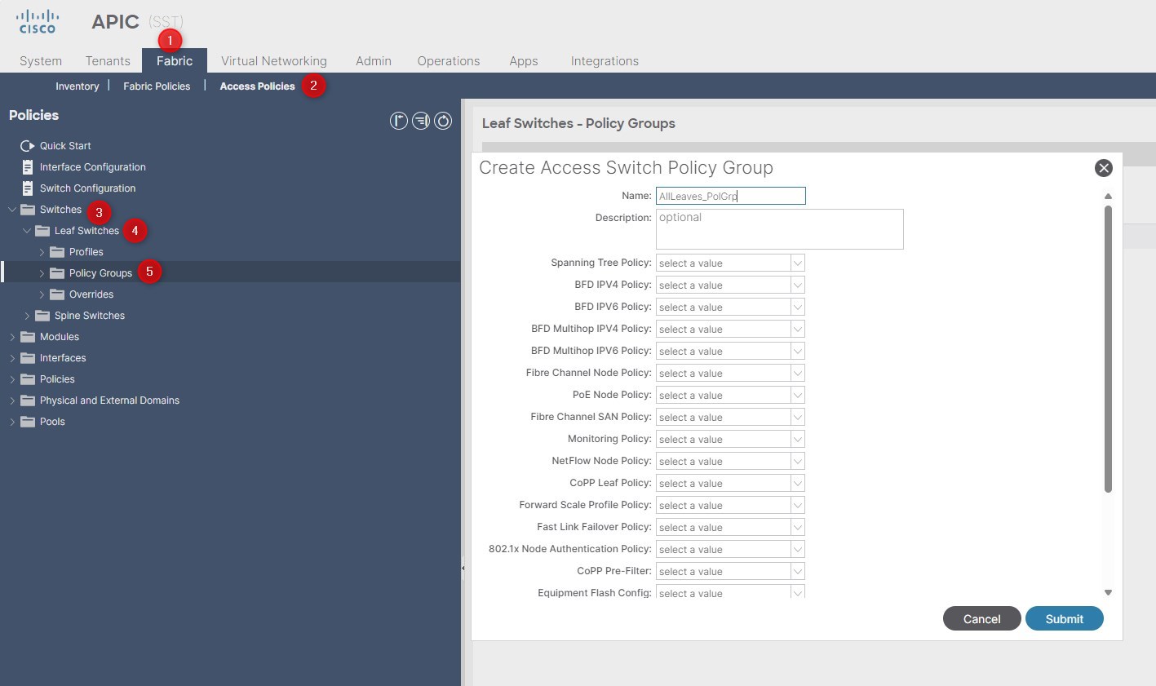1156x686 pixels.
Task: Expand the Physical and External Domains folder
Action: click(x=12, y=401)
